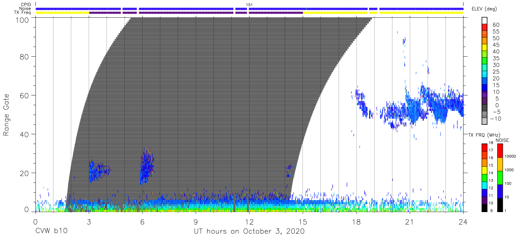The height and width of the screenshot is (240, 521).
Task: Click the purple TX Freq bar segment near 4 UT
Action: pos(105,13)
